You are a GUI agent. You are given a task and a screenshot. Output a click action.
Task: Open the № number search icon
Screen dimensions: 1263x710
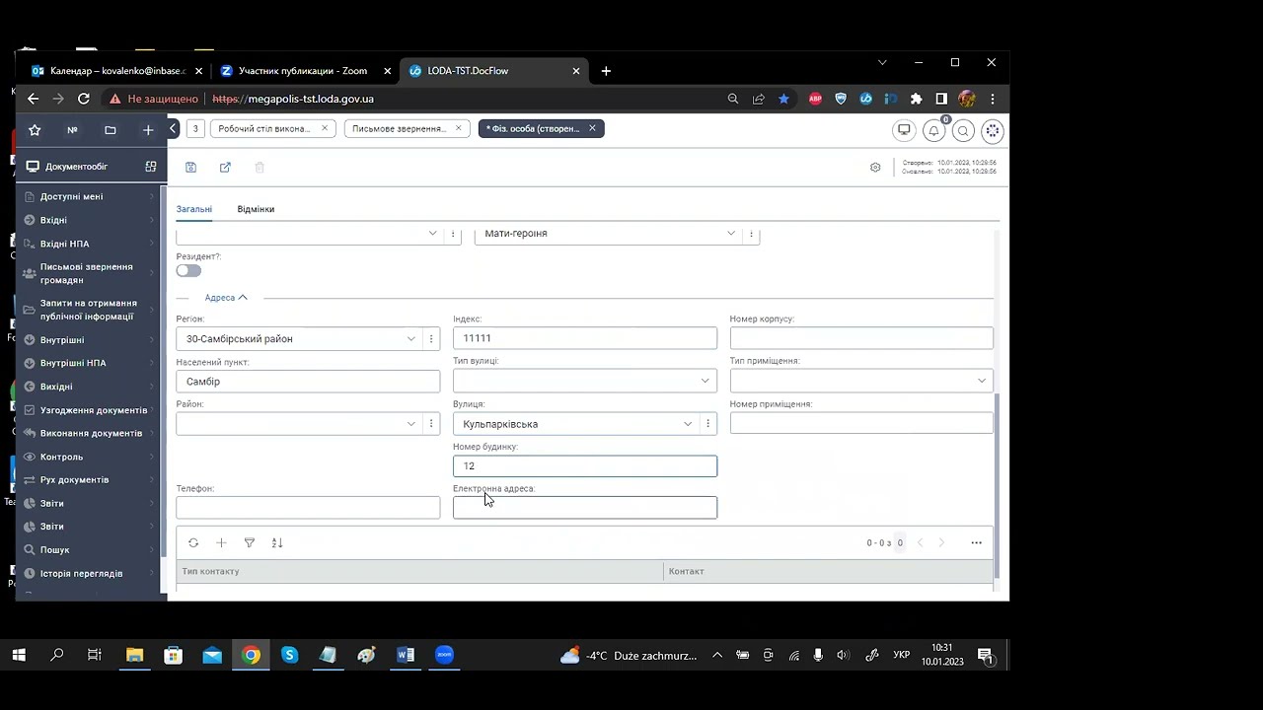(x=72, y=130)
